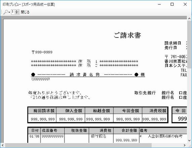
Task: Minimize the print preview window
Action: point(159,4)
